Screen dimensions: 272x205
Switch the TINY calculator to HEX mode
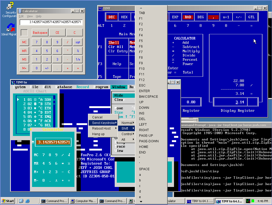pos(124,17)
